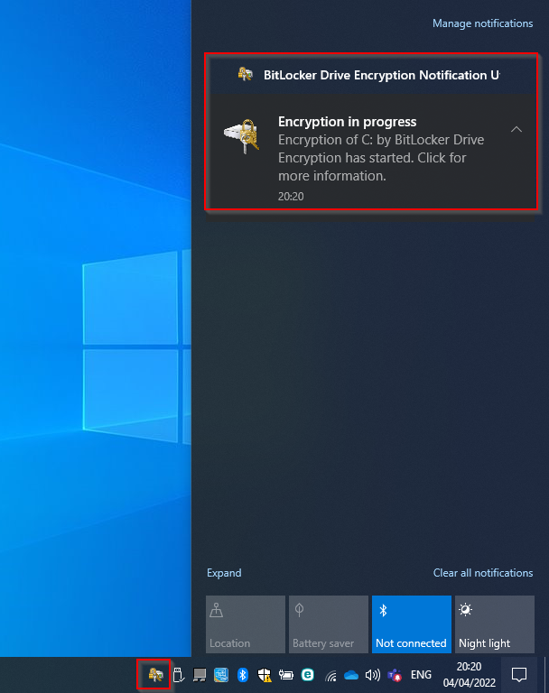The image size is (549, 693).
Task: Open the ENG language input selector
Action: pyautogui.click(x=421, y=674)
